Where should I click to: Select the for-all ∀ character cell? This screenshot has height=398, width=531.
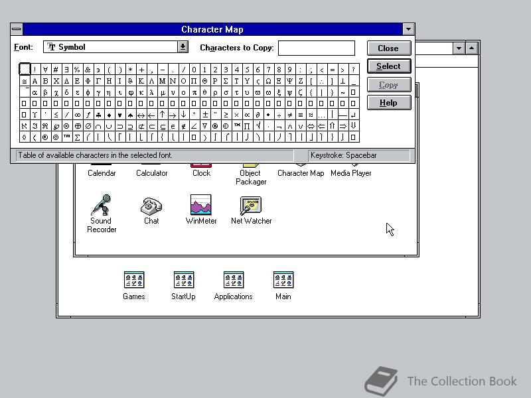45,70
